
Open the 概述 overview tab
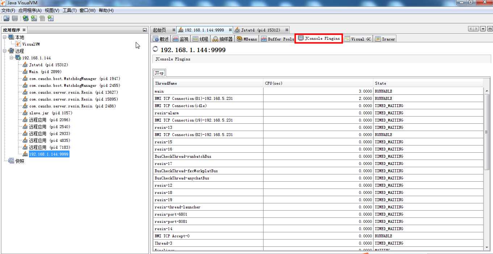(x=161, y=39)
